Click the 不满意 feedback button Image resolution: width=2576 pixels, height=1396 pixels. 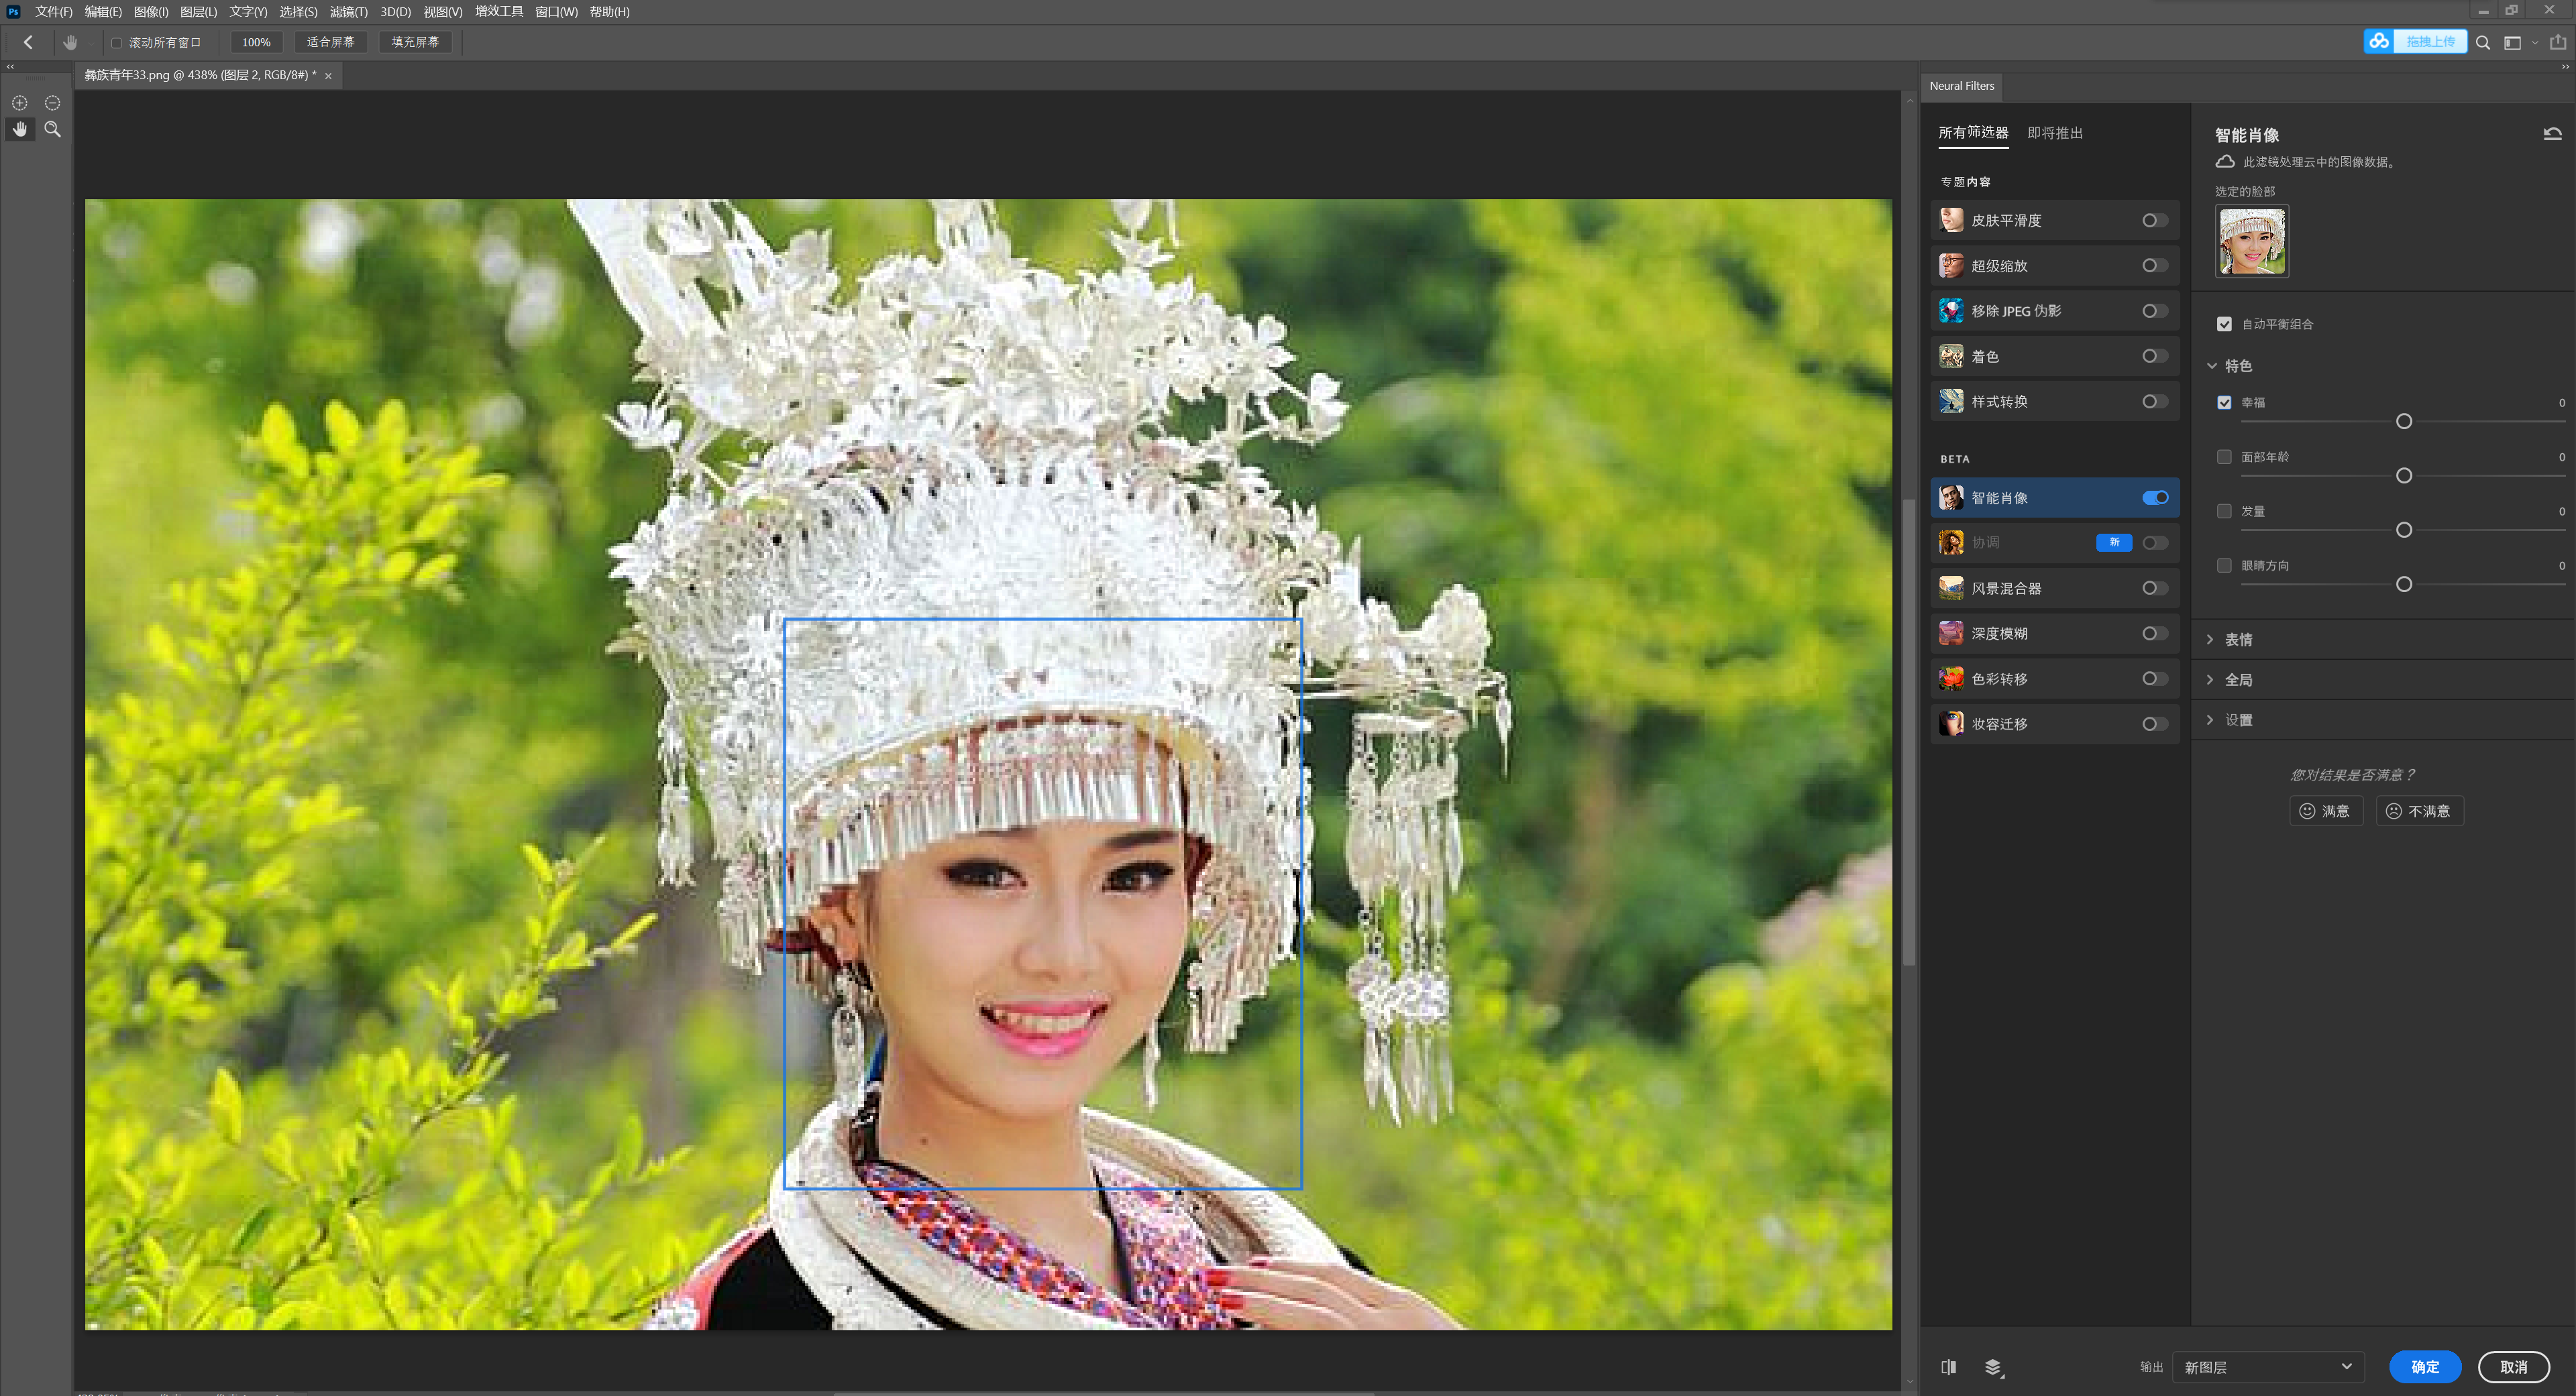[2419, 811]
